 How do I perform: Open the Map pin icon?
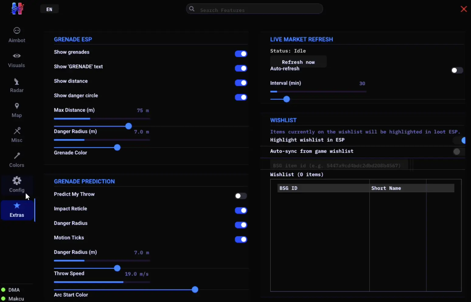click(x=17, y=106)
